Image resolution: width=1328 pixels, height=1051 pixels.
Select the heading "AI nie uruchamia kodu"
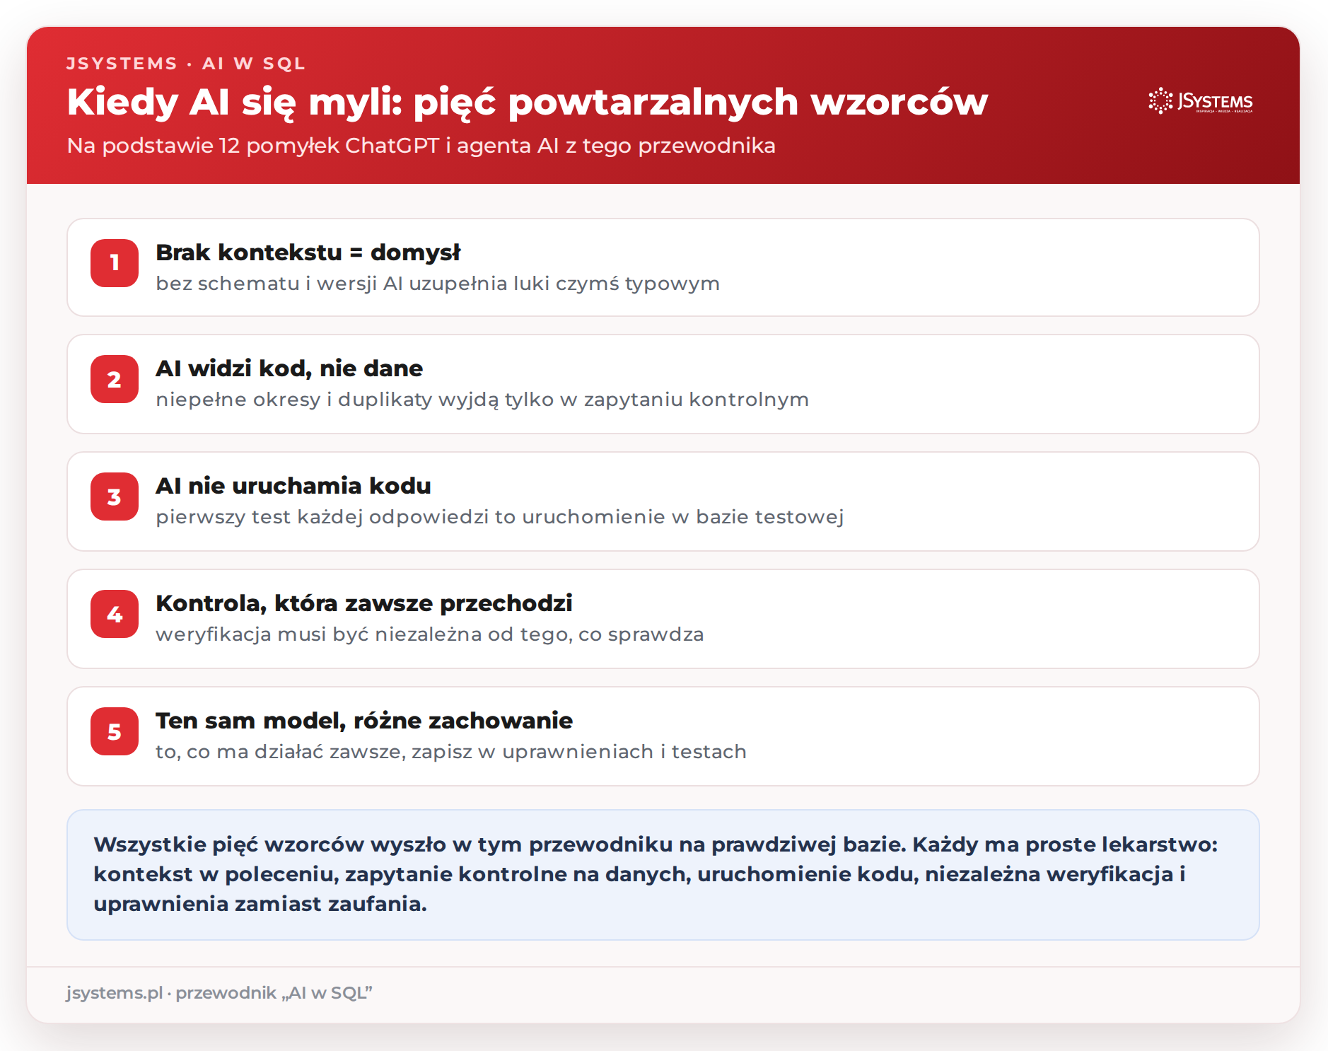point(293,486)
